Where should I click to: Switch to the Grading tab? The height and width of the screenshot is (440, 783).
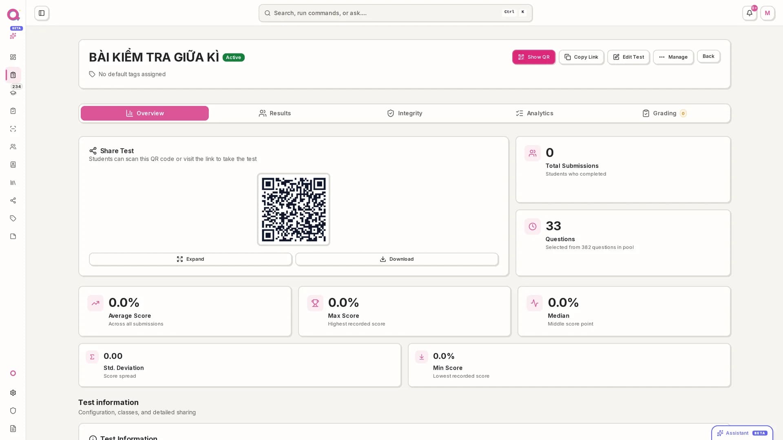point(664,113)
